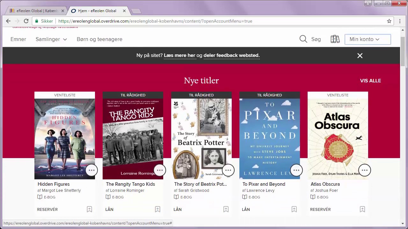Viewport: 408px width, 229px height.
Task: Bookmark Hidden Figures to wish list
Action: (89, 209)
